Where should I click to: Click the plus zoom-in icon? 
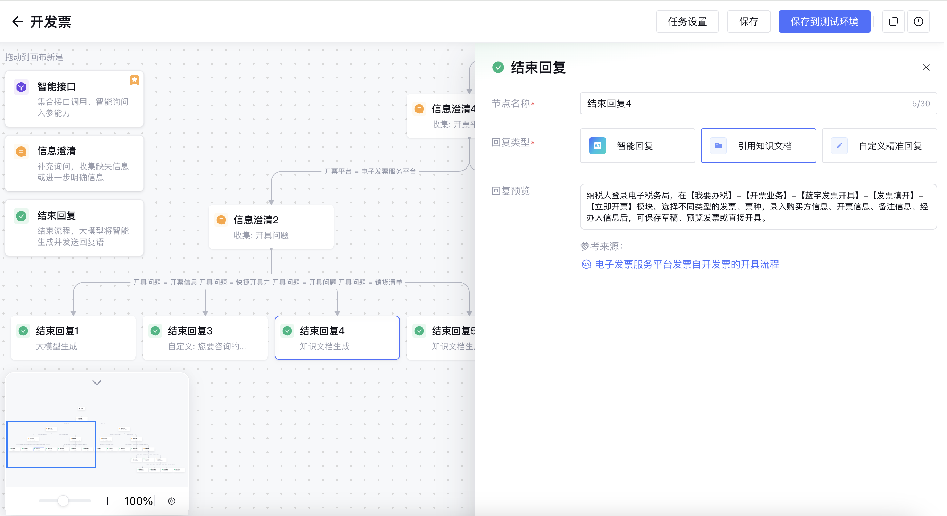pos(107,501)
